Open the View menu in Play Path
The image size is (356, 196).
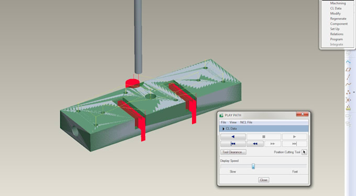click(233, 122)
